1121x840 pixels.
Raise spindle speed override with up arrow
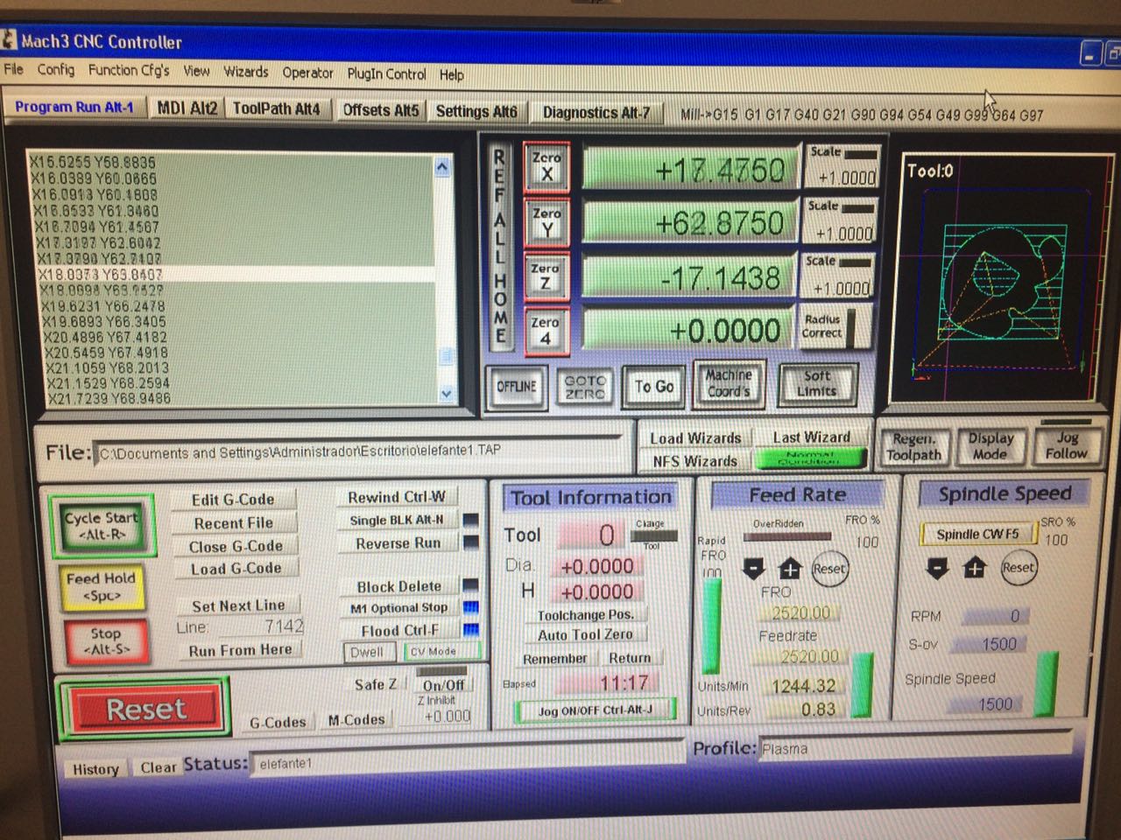click(x=975, y=569)
